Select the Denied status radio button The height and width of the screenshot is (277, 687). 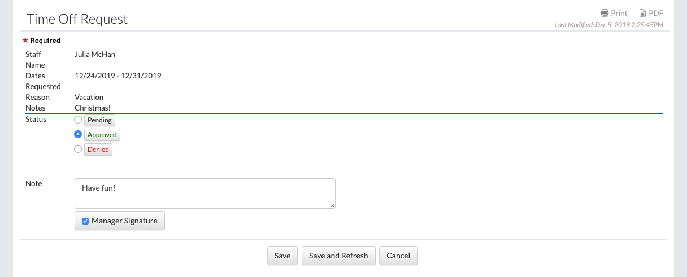[x=78, y=149]
